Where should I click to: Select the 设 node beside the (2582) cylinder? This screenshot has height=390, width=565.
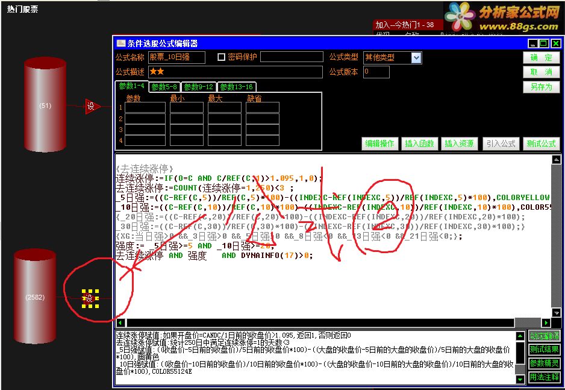click(x=90, y=298)
